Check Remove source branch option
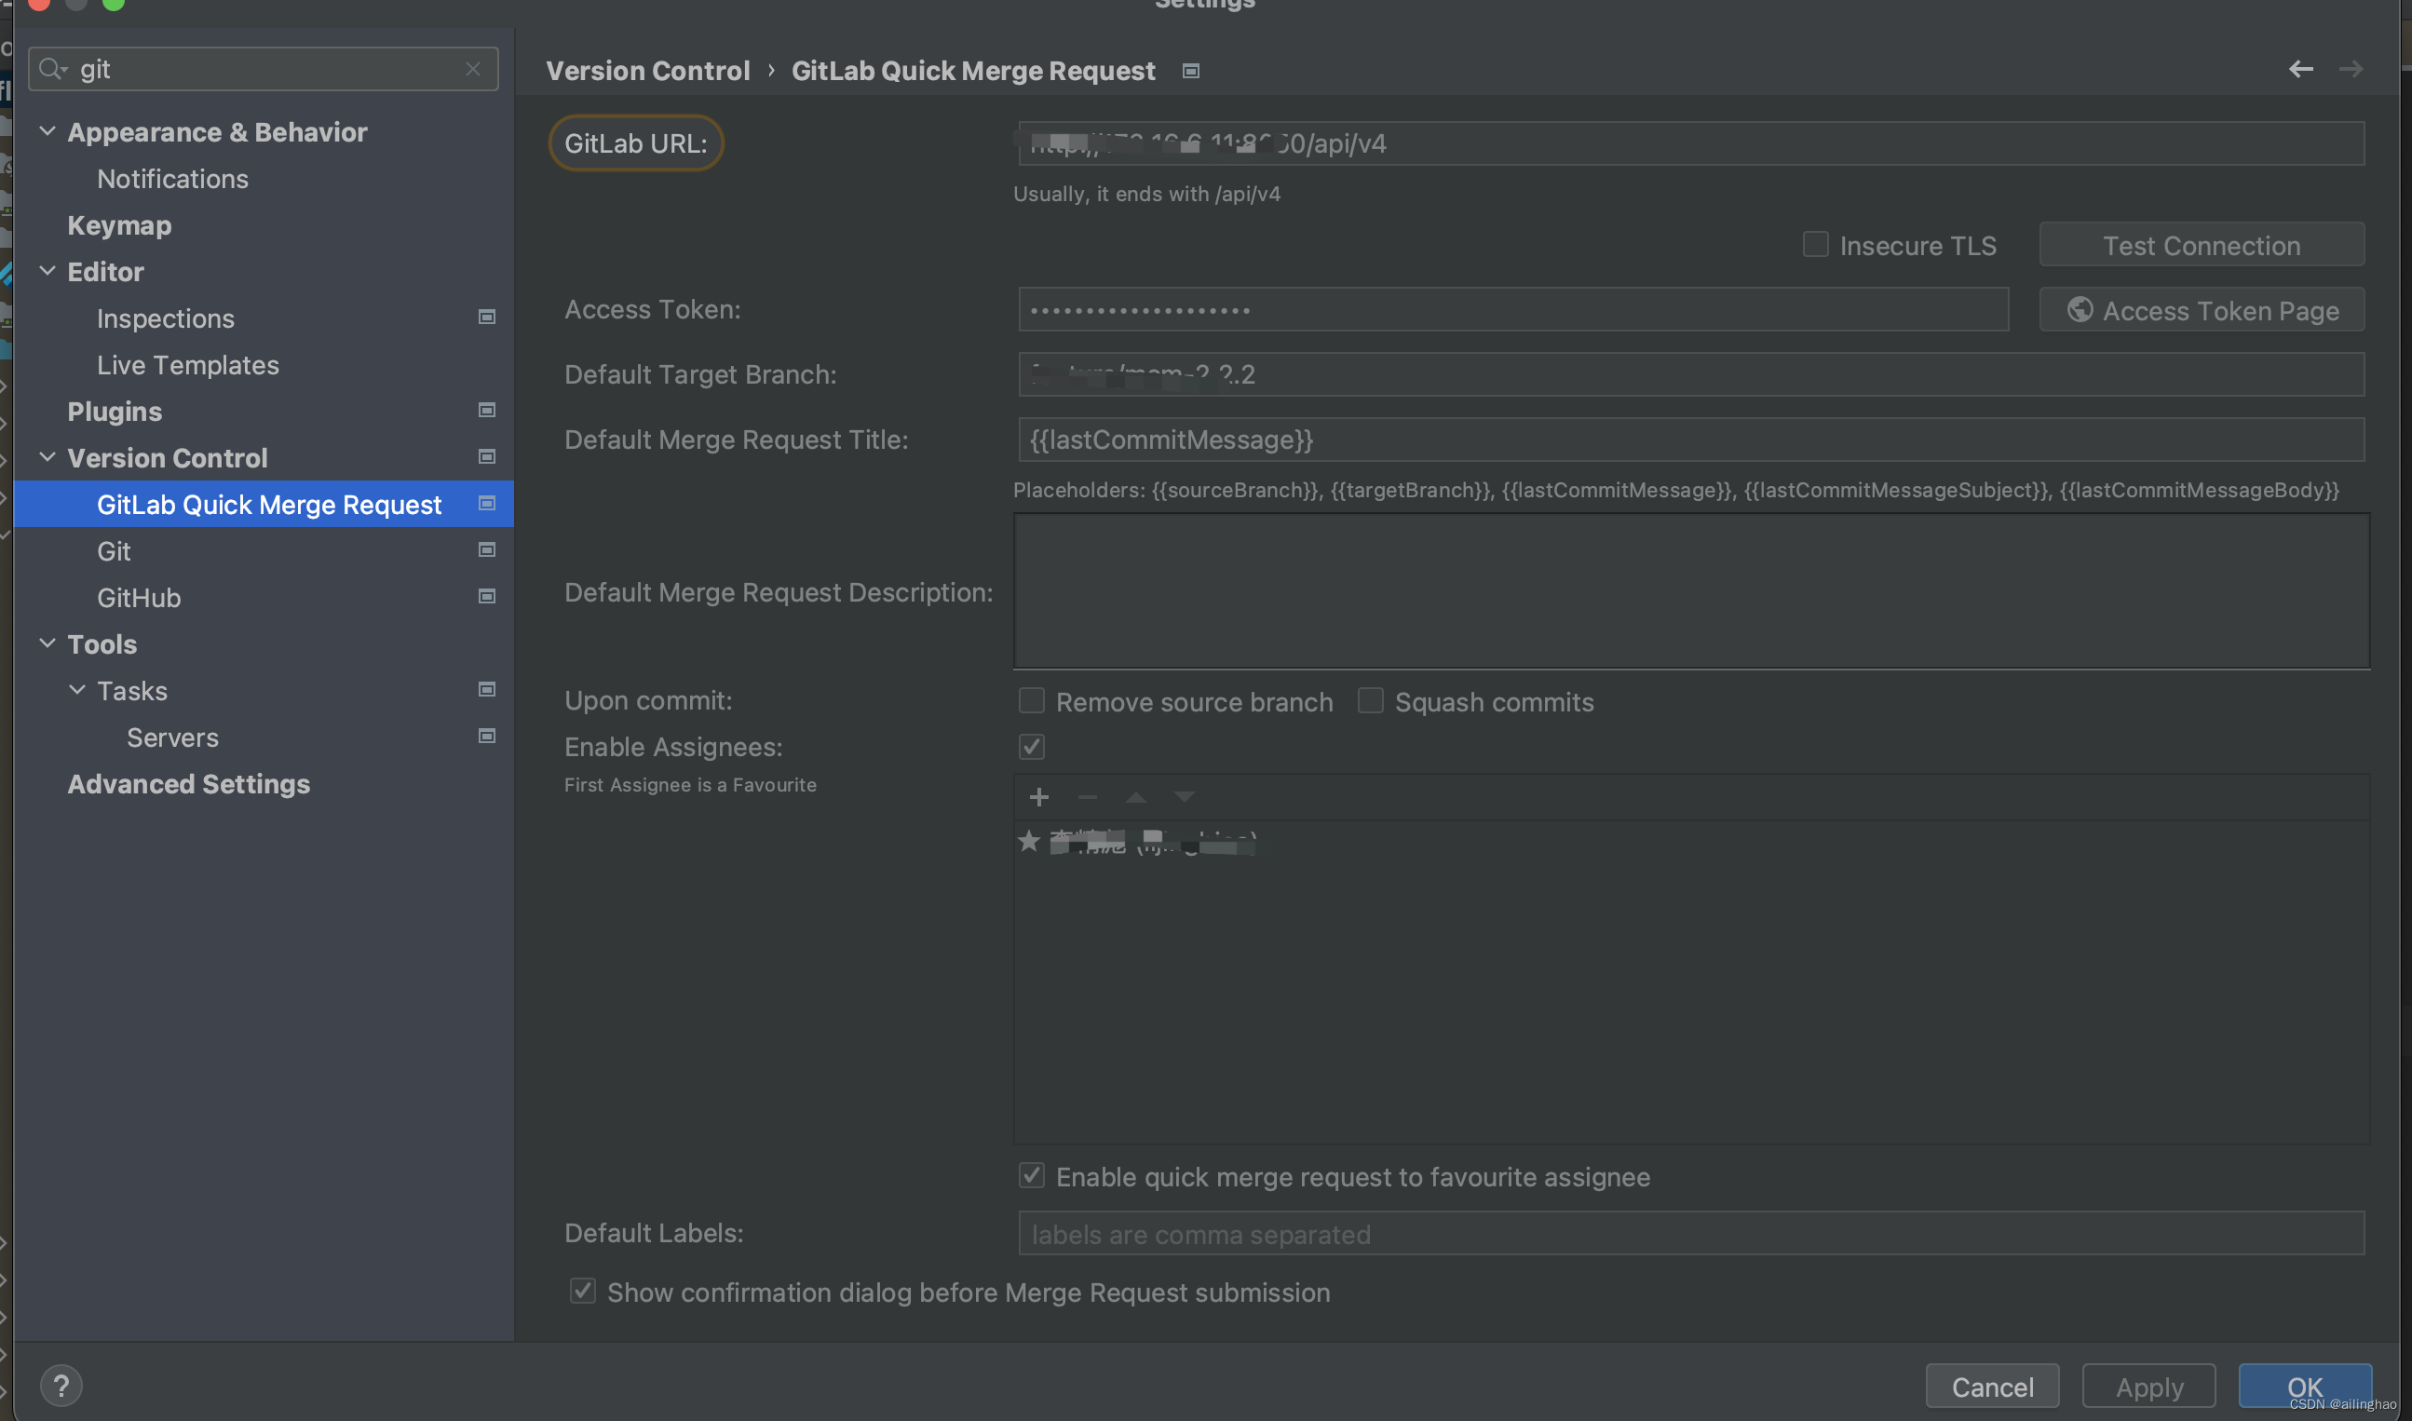The width and height of the screenshot is (2412, 1421). click(1031, 701)
